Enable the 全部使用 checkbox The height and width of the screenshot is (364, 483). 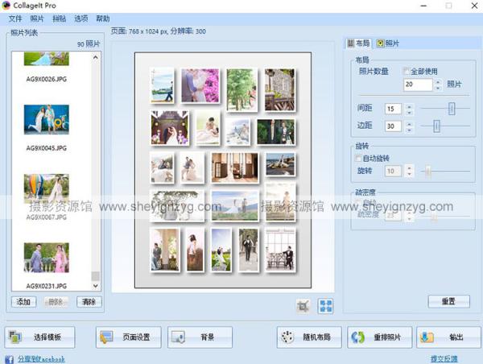pos(407,72)
